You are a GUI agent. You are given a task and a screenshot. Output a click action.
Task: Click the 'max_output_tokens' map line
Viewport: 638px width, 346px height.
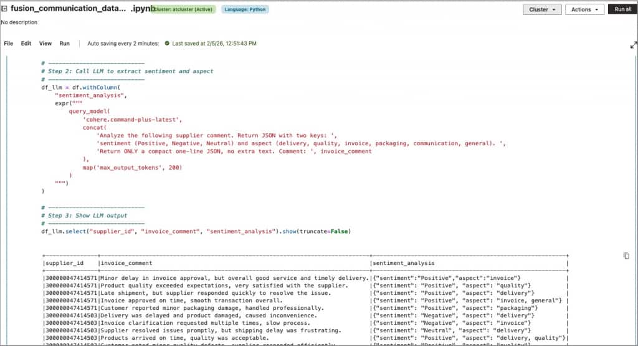point(132,167)
